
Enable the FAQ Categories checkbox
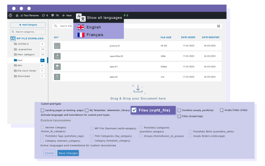[x=92, y=136]
